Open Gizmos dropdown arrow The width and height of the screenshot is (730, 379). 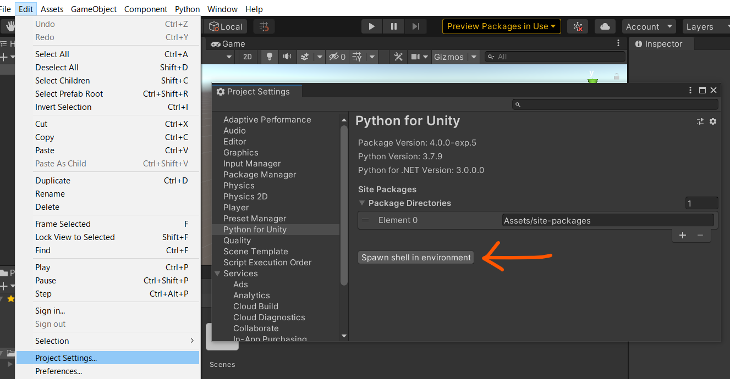(474, 57)
